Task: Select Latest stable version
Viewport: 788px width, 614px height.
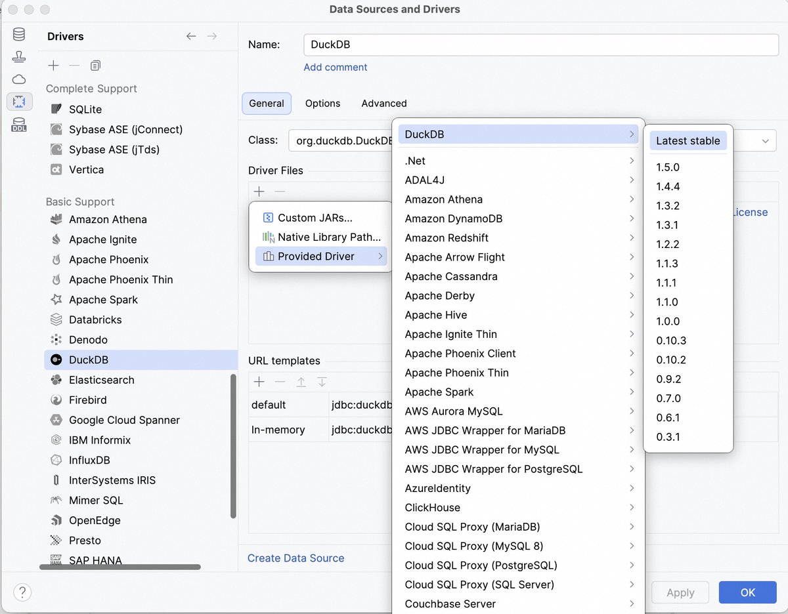Action: (688, 140)
